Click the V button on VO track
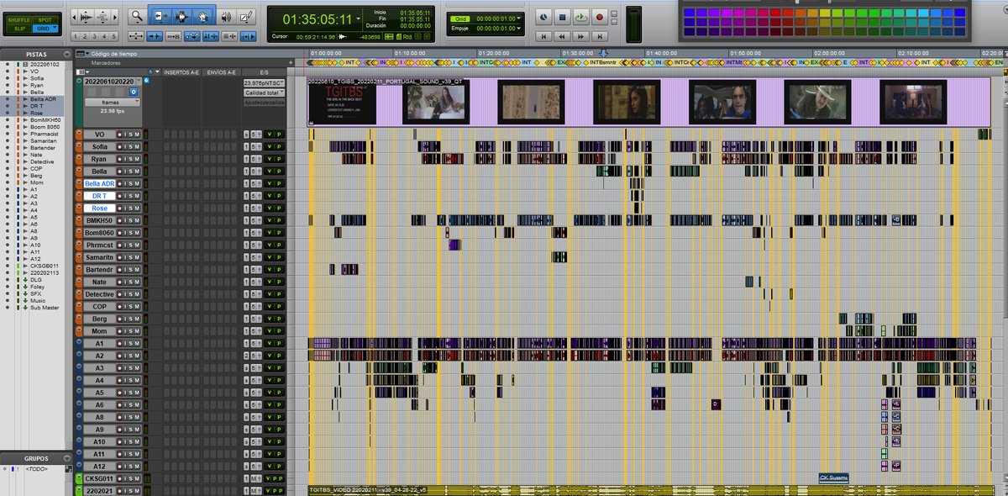1008x496 pixels. [270, 135]
